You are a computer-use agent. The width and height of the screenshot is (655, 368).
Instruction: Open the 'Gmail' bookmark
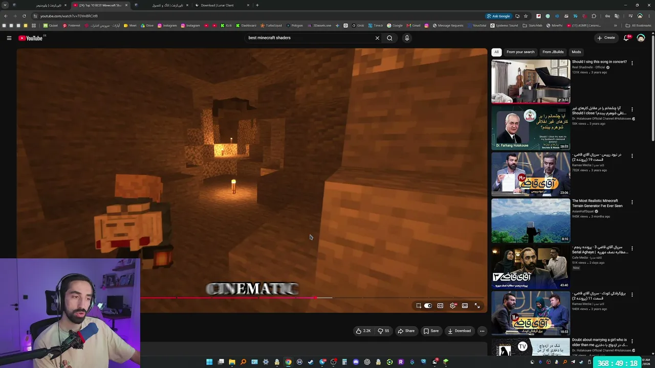pos(413,26)
